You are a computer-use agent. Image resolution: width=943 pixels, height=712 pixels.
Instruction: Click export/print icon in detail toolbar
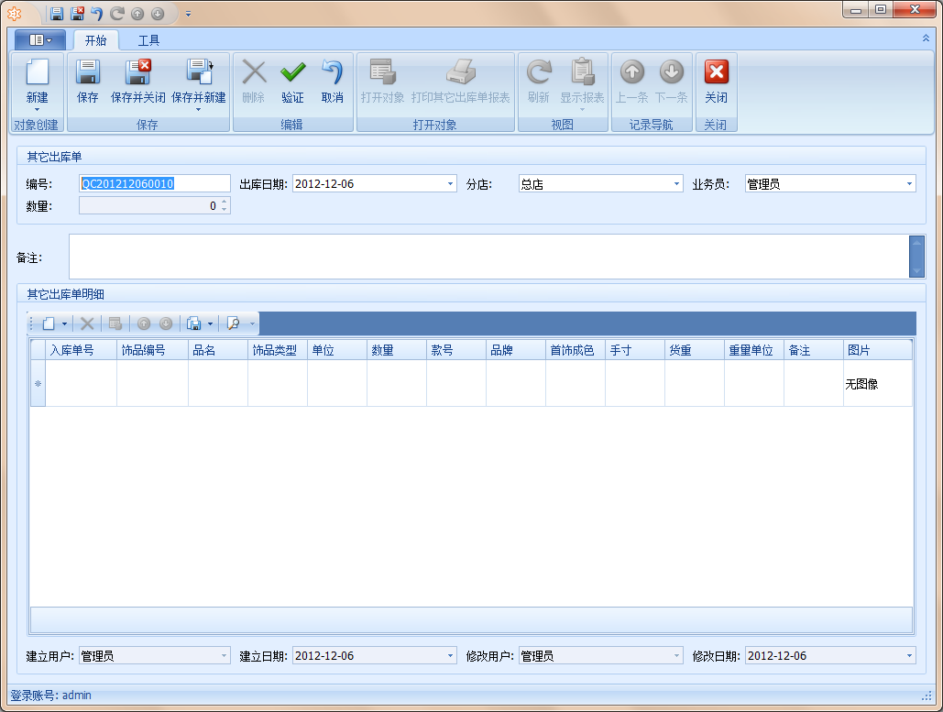pos(193,323)
